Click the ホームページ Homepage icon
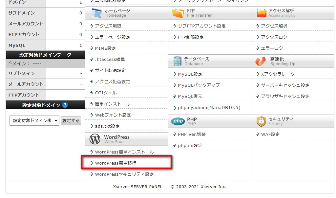The width and height of the screenshot is (336, 198). 96,13
